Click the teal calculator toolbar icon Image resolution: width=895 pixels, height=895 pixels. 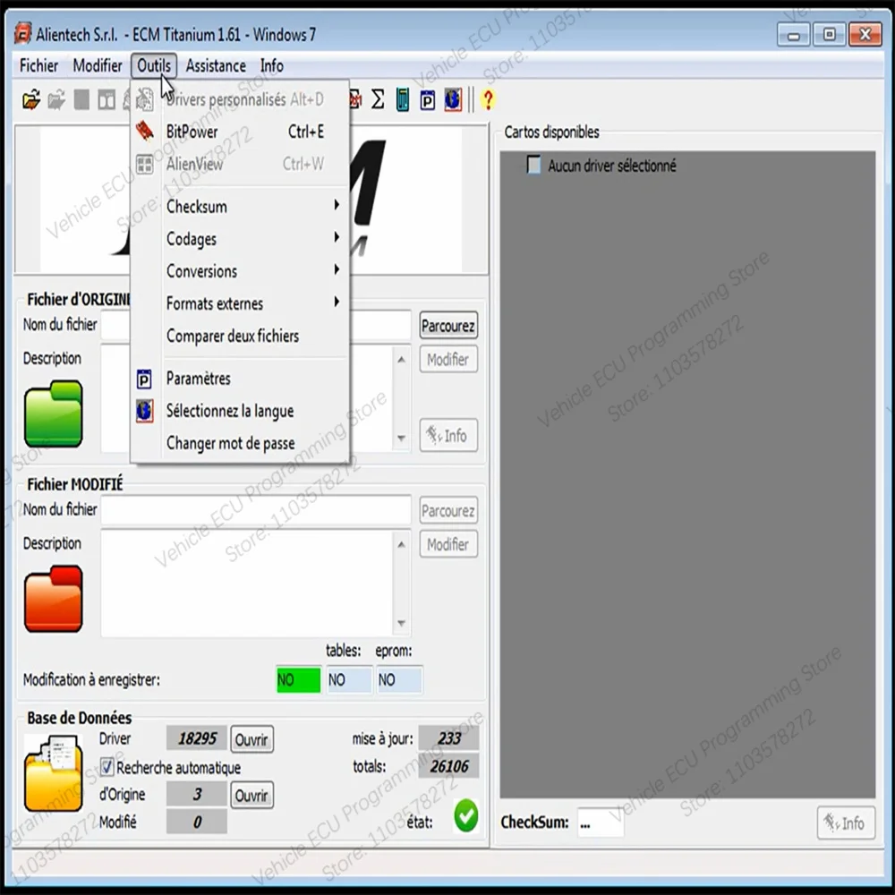(403, 100)
